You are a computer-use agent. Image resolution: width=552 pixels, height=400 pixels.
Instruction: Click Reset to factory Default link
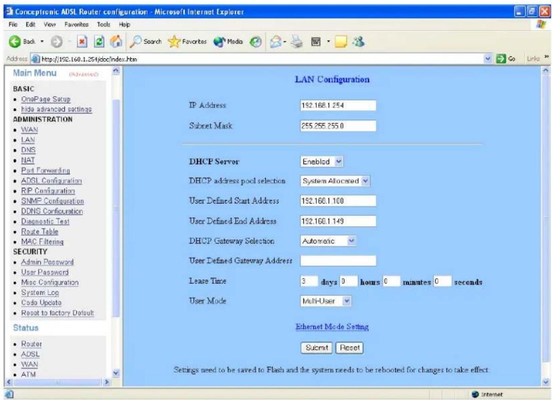[x=57, y=314]
